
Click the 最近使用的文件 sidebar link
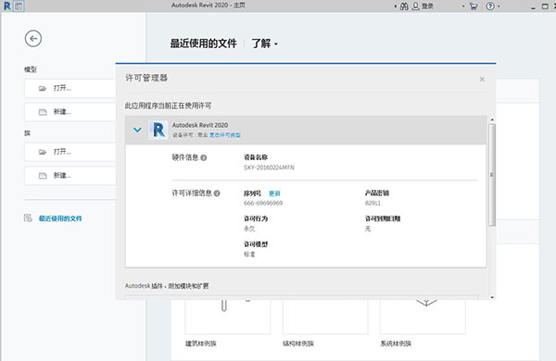pos(60,218)
